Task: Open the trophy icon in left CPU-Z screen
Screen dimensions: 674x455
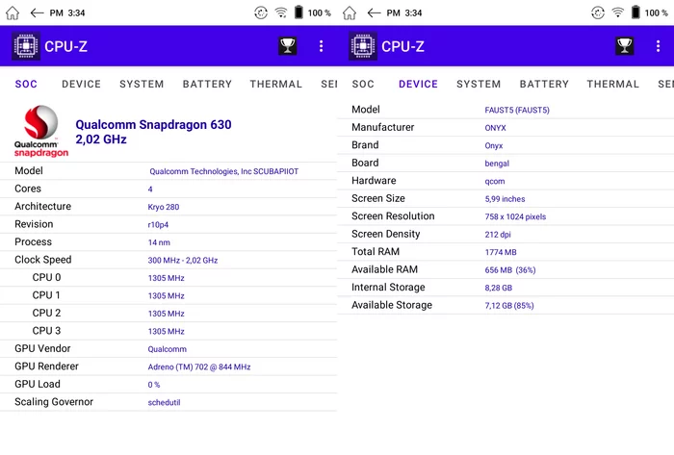Action: click(288, 45)
